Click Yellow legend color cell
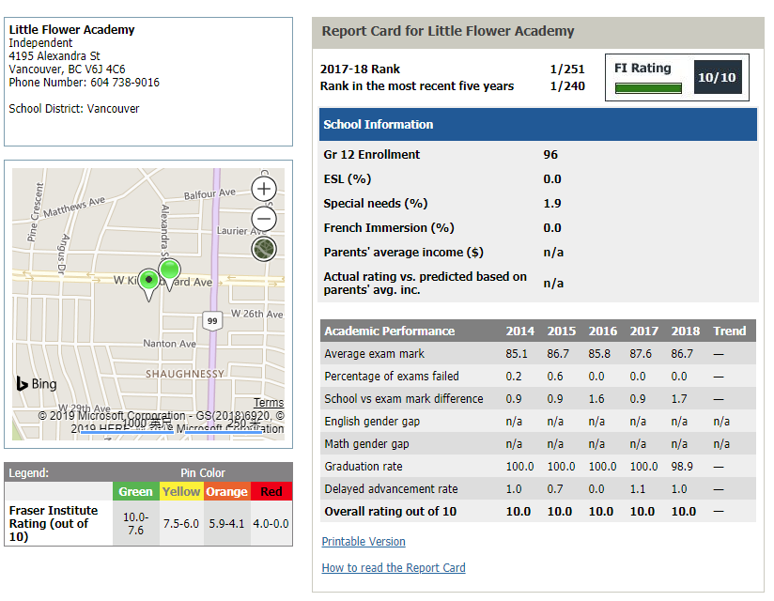 click(x=181, y=491)
